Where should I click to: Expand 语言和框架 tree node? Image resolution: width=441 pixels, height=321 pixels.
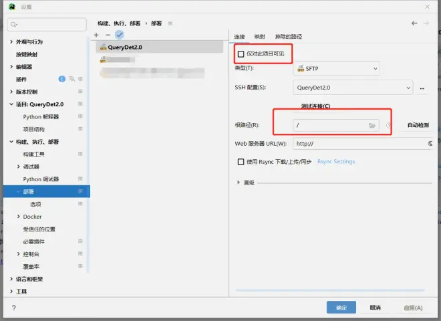click(x=11, y=279)
